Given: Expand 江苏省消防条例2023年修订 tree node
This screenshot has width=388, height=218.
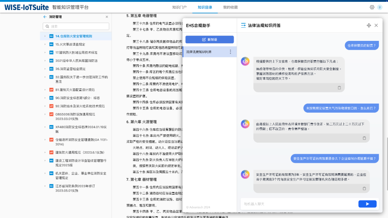Looking at the screenshot, I should (45, 186).
